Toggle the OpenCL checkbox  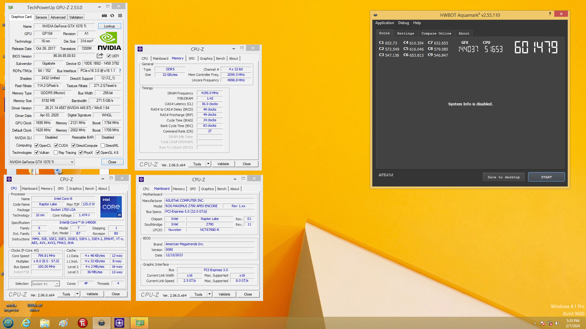37,146
